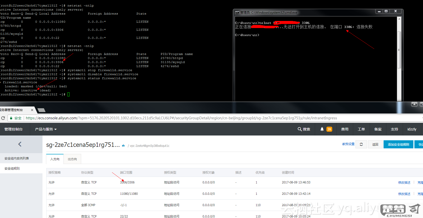Click 授权策略 column header
This screenshot has width=423, height=218.
click(x=55, y=173)
